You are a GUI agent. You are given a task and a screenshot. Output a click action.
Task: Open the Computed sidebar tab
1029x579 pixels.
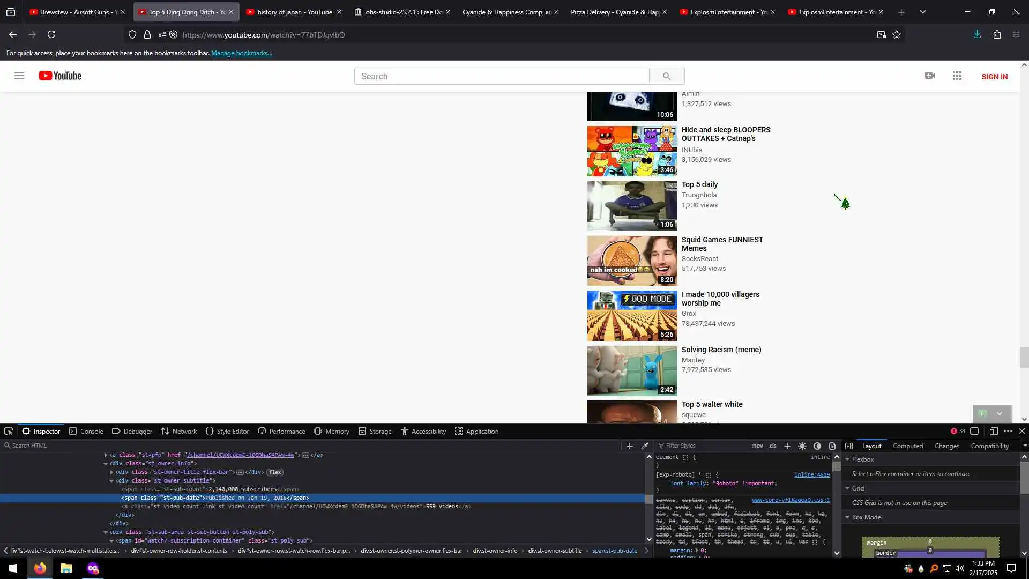tap(907, 446)
